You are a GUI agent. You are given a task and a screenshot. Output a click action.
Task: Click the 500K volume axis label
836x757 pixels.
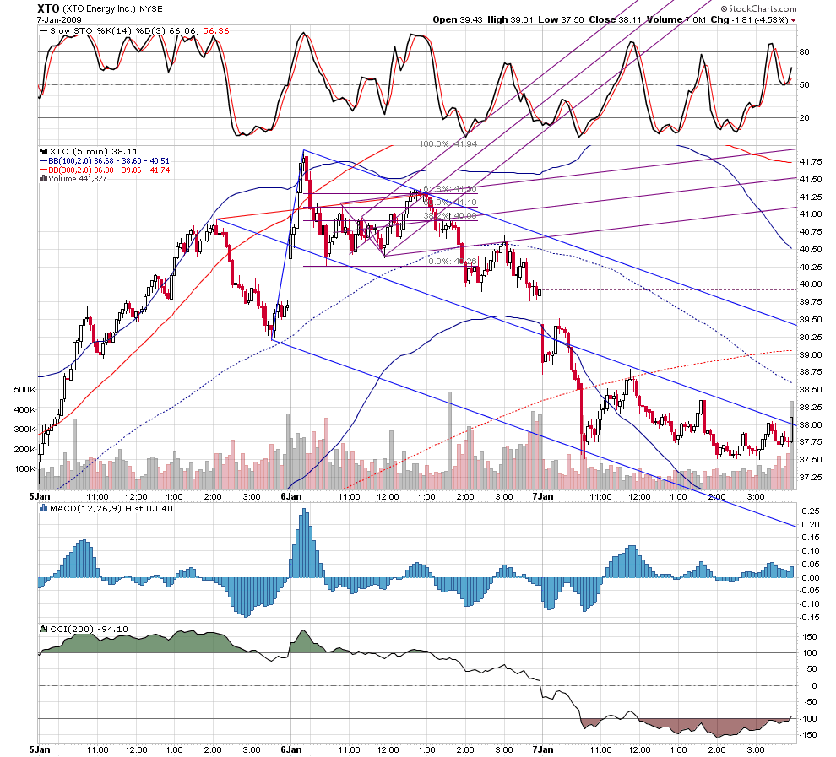pos(25,389)
